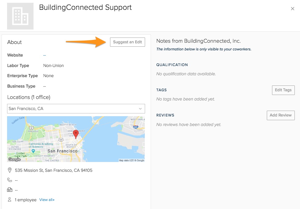Screen dimensions: 300x209
Task: Click the 535 Mission St address text
Action: coord(53,170)
